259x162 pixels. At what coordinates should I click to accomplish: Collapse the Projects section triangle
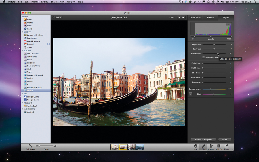pyautogui.click(x=23, y=103)
